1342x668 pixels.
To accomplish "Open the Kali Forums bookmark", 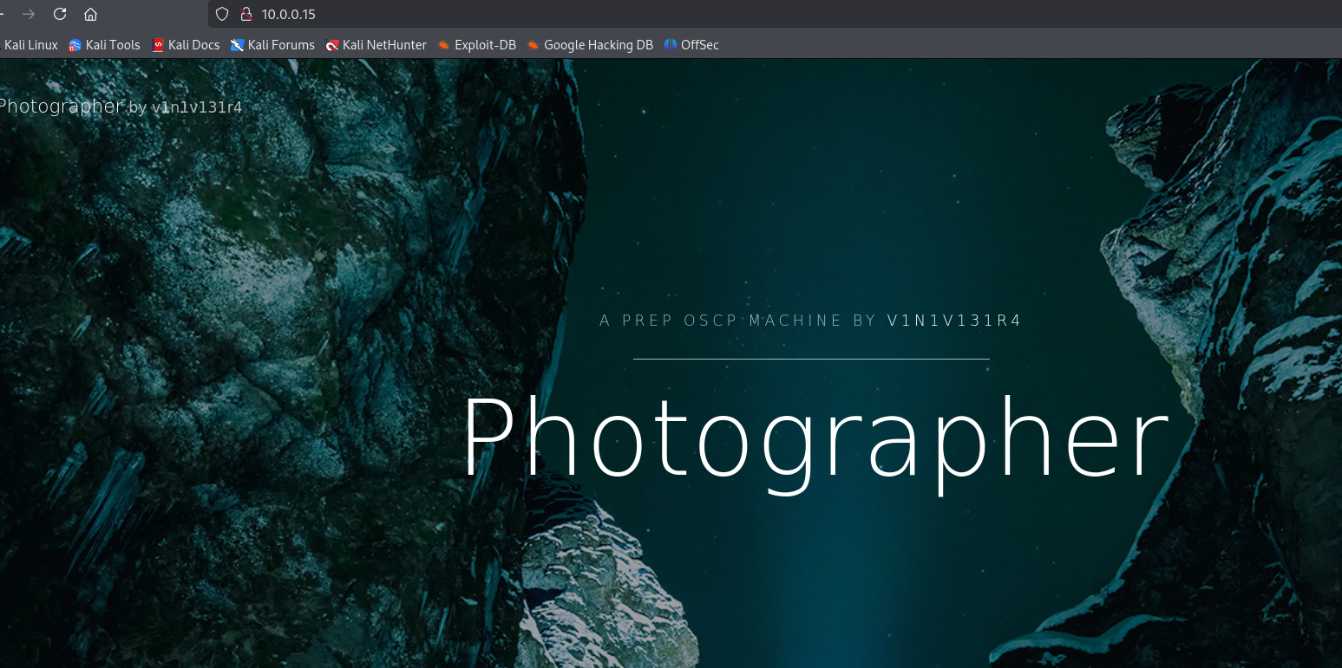I will point(272,45).
